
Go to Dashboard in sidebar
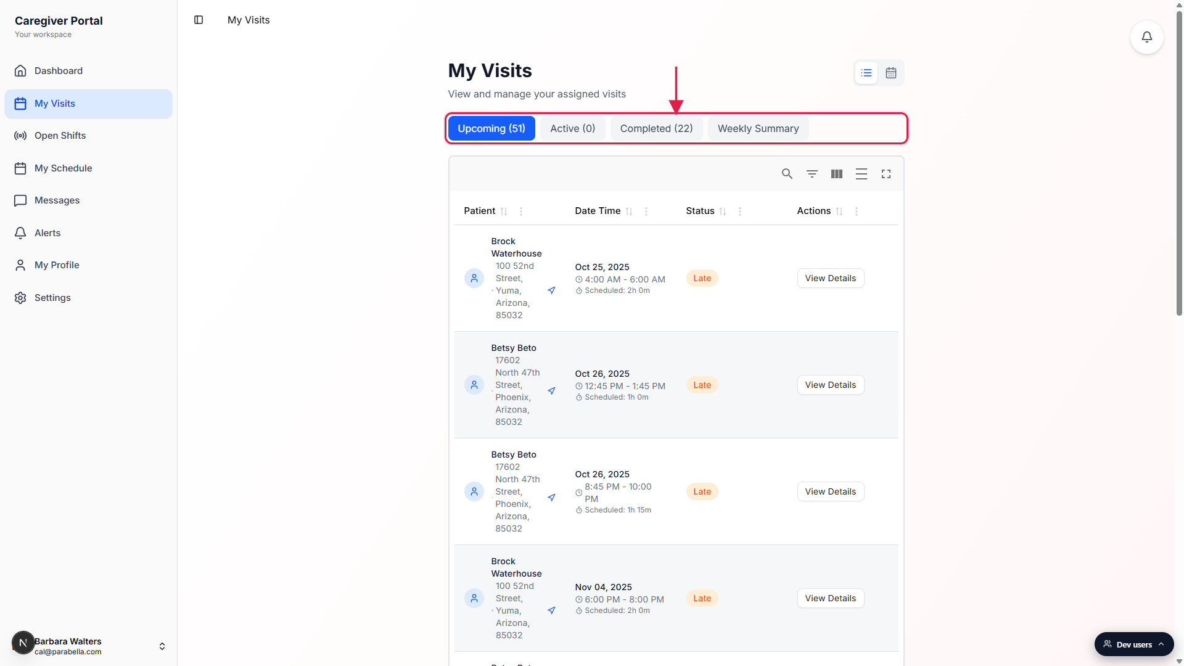click(88, 71)
